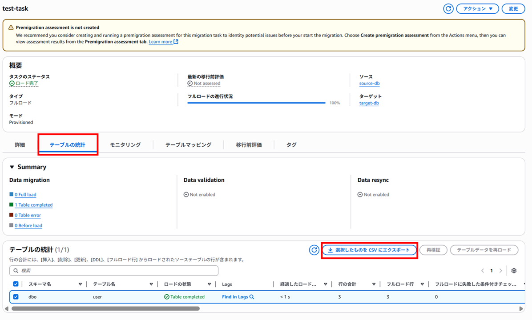Image resolution: width=532 pixels, height=320 pixels.
Task: Click the テーブルデータを再ロード button
Action: [x=484, y=250]
